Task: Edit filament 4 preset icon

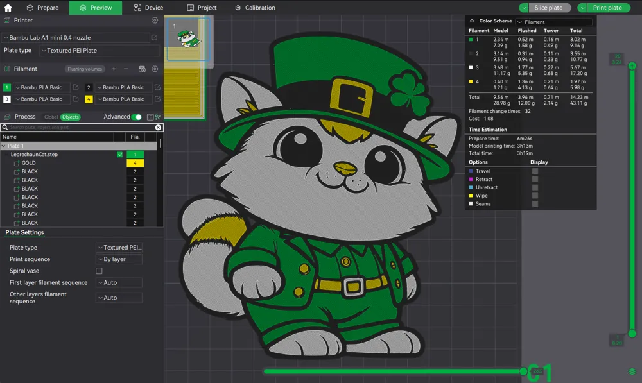Action: pyautogui.click(x=158, y=99)
